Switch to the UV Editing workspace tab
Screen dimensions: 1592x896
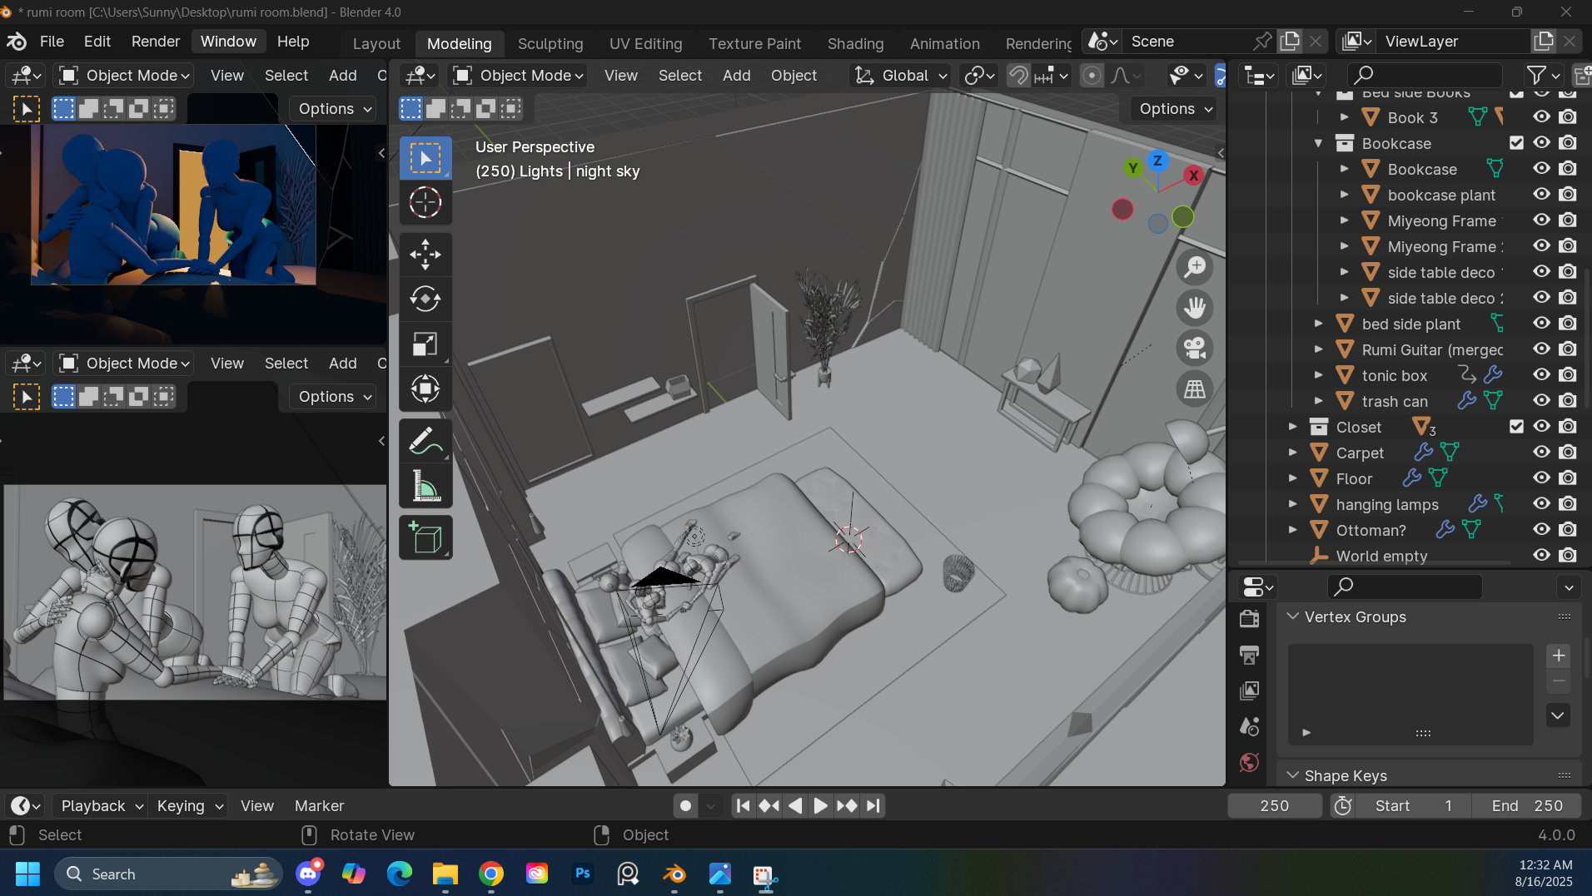click(x=645, y=43)
